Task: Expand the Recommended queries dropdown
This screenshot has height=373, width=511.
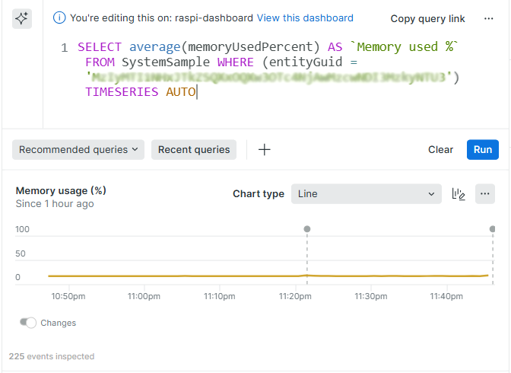Action: [x=79, y=150]
